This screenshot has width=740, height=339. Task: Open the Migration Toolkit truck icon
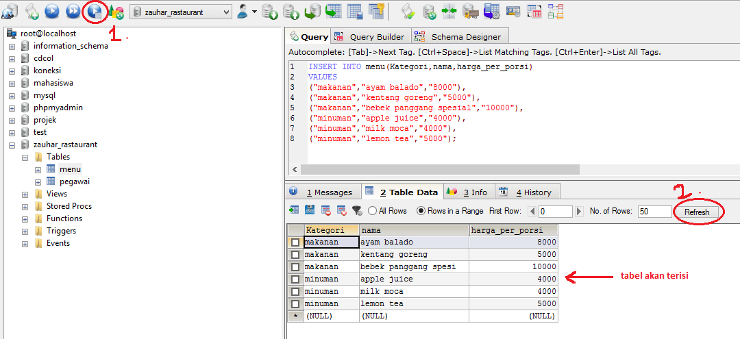[470, 12]
